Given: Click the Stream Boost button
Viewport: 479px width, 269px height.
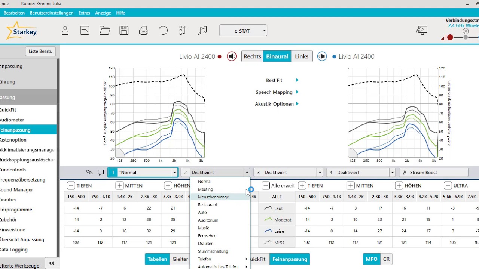Looking at the screenshot, I should tap(434, 172).
